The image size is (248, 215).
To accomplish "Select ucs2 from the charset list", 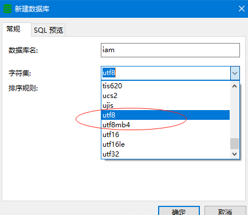I will [x=166, y=96].
